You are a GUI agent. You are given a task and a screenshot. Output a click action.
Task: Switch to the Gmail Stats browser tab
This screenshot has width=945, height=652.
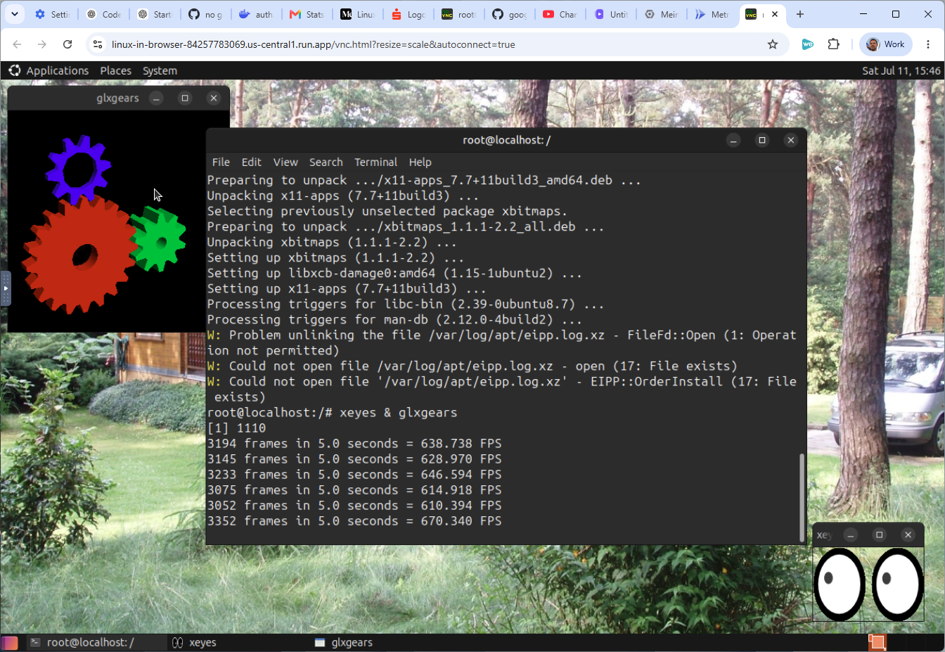(307, 14)
